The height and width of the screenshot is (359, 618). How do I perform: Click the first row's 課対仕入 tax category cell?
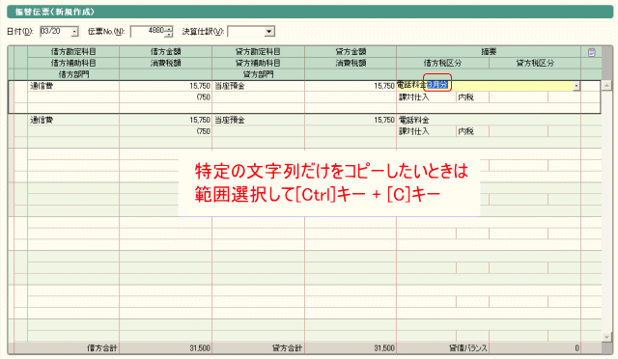coord(427,97)
